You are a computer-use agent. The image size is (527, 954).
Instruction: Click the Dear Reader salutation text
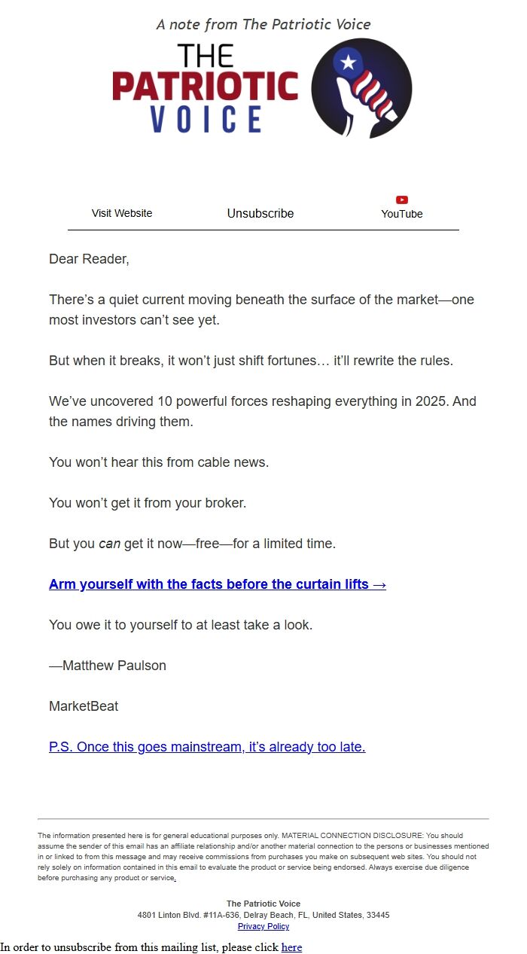pos(90,258)
